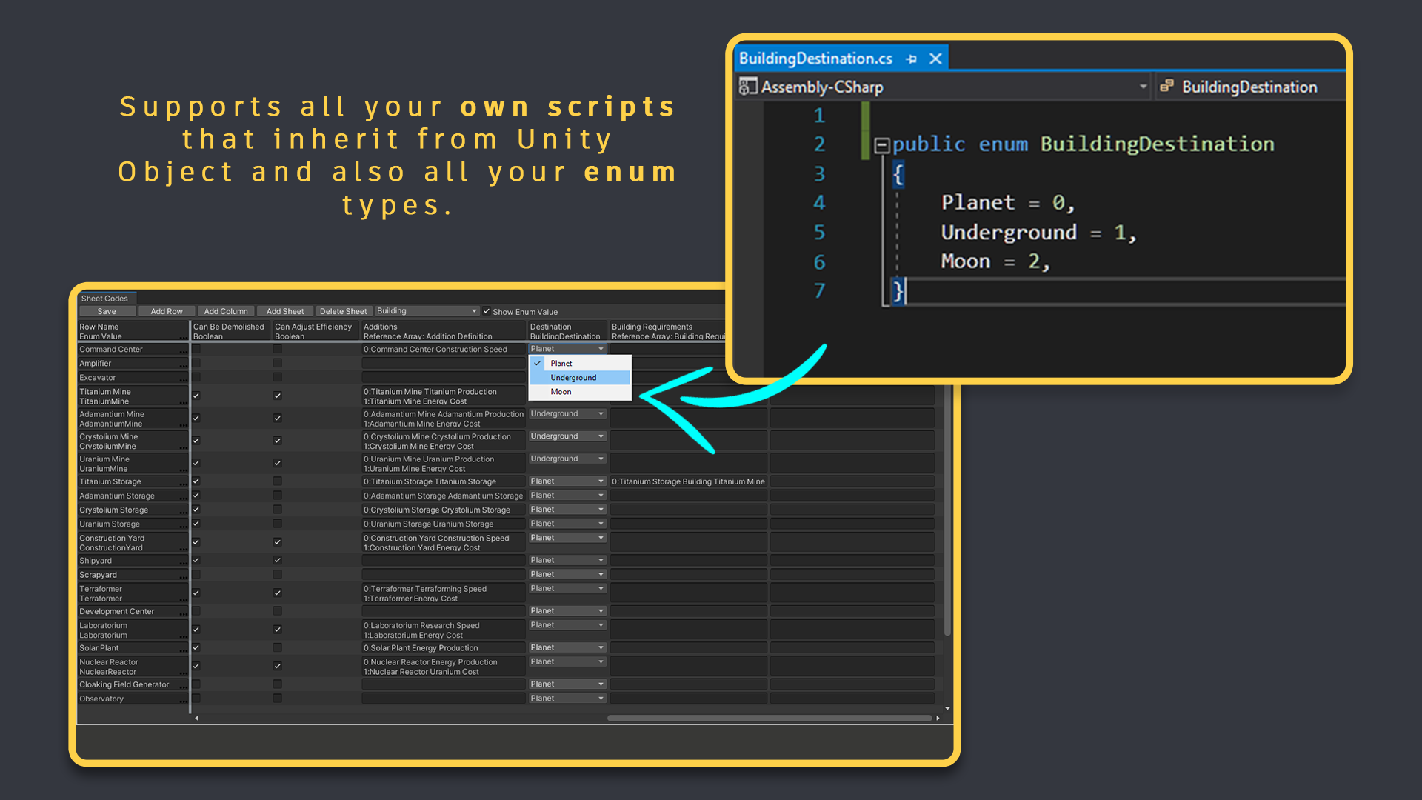Click the Save button in the sheet editor
The width and height of the screenshot is (1422, 800).
pyautogui.click(x=107, y=311)
